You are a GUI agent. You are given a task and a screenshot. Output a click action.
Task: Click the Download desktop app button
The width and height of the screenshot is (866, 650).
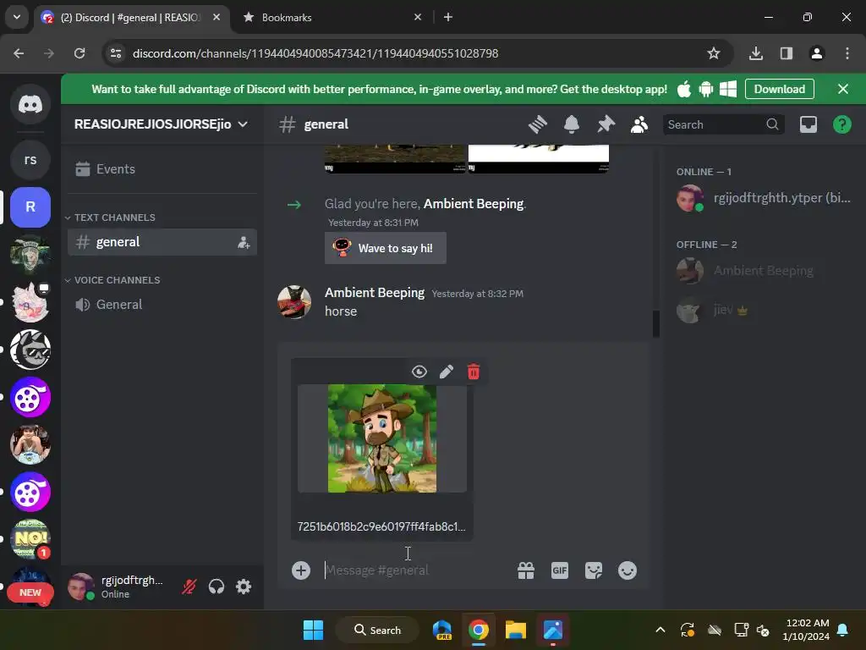click(779, 89)
